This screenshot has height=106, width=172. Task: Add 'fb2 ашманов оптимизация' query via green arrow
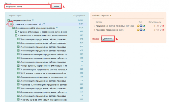(x=18, y=73)
